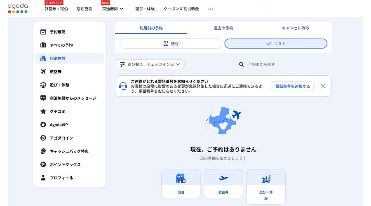Open the message bubble icon in sidebar

(43, 98)
